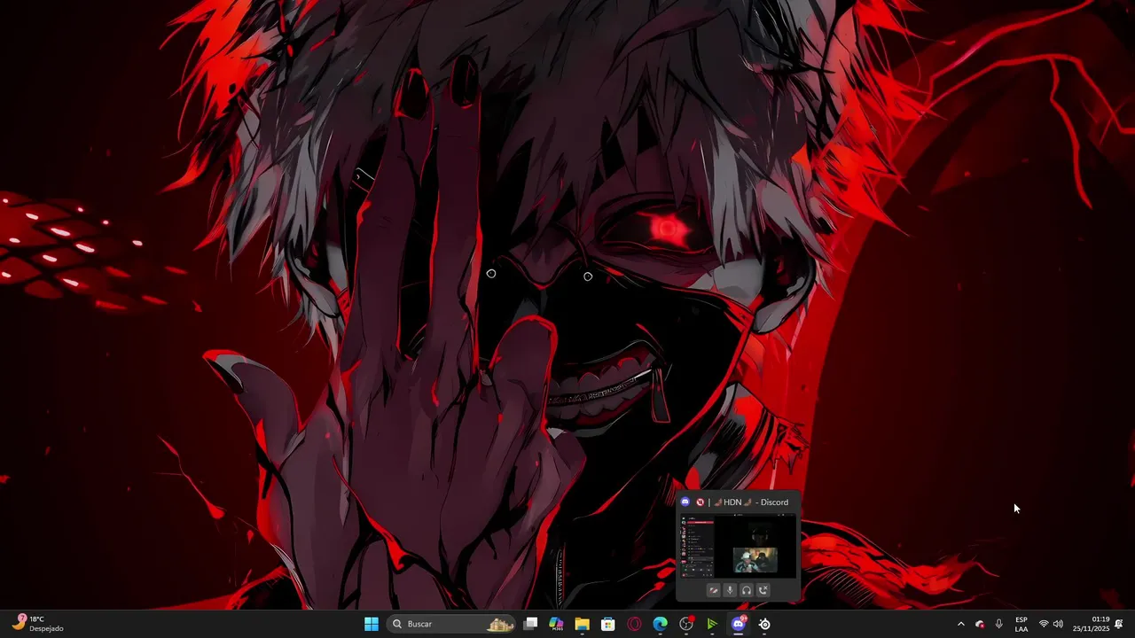Show hidden system tray icons
This screenshot has height=638, width=1135.
[960, 624]
